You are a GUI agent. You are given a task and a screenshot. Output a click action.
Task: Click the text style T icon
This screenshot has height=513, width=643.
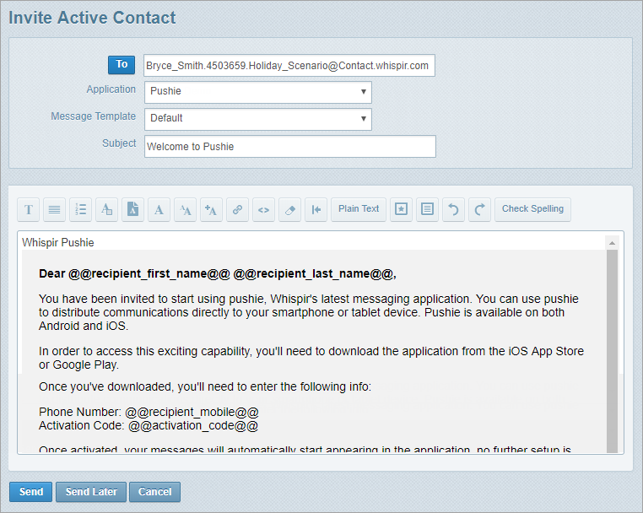[x=29, y=209]
